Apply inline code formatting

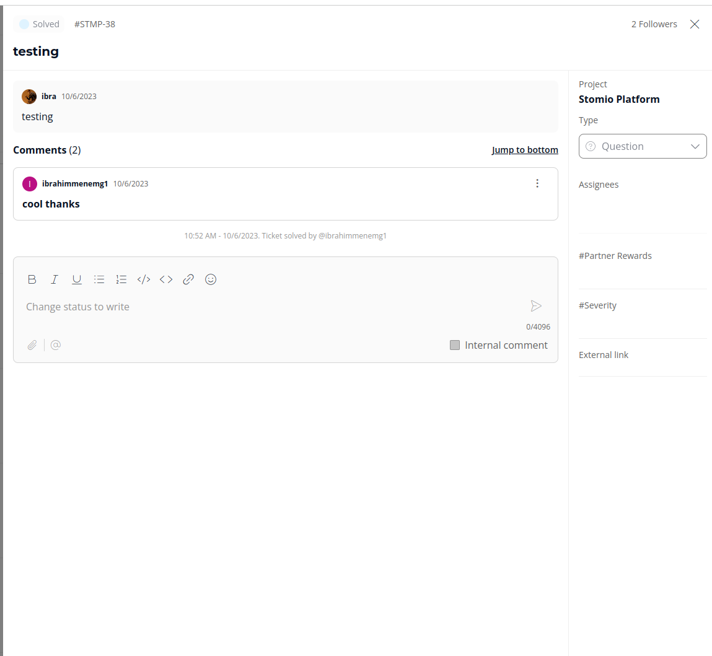point(166,279)
